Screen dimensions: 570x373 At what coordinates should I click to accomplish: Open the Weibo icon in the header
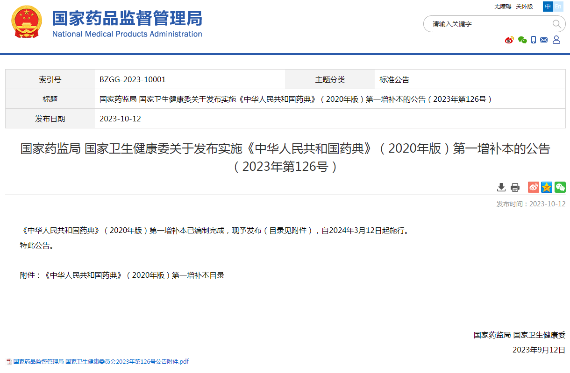pos(509,40)
